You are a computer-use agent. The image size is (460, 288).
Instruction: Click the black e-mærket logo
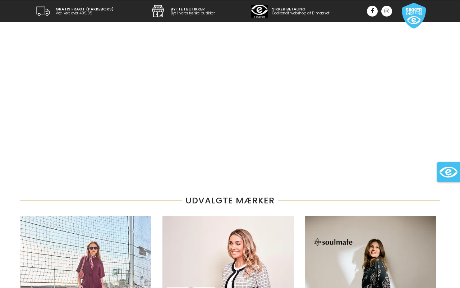pyautogui.click(x=259, y=11)
